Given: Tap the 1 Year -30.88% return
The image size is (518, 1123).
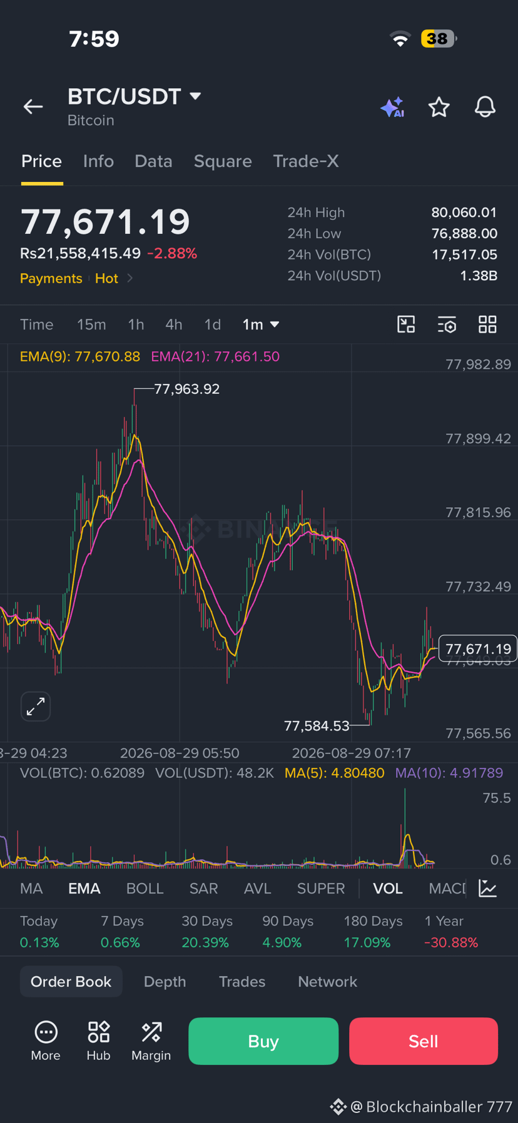Looking at the screenshot, I should [x=451, y=932].
